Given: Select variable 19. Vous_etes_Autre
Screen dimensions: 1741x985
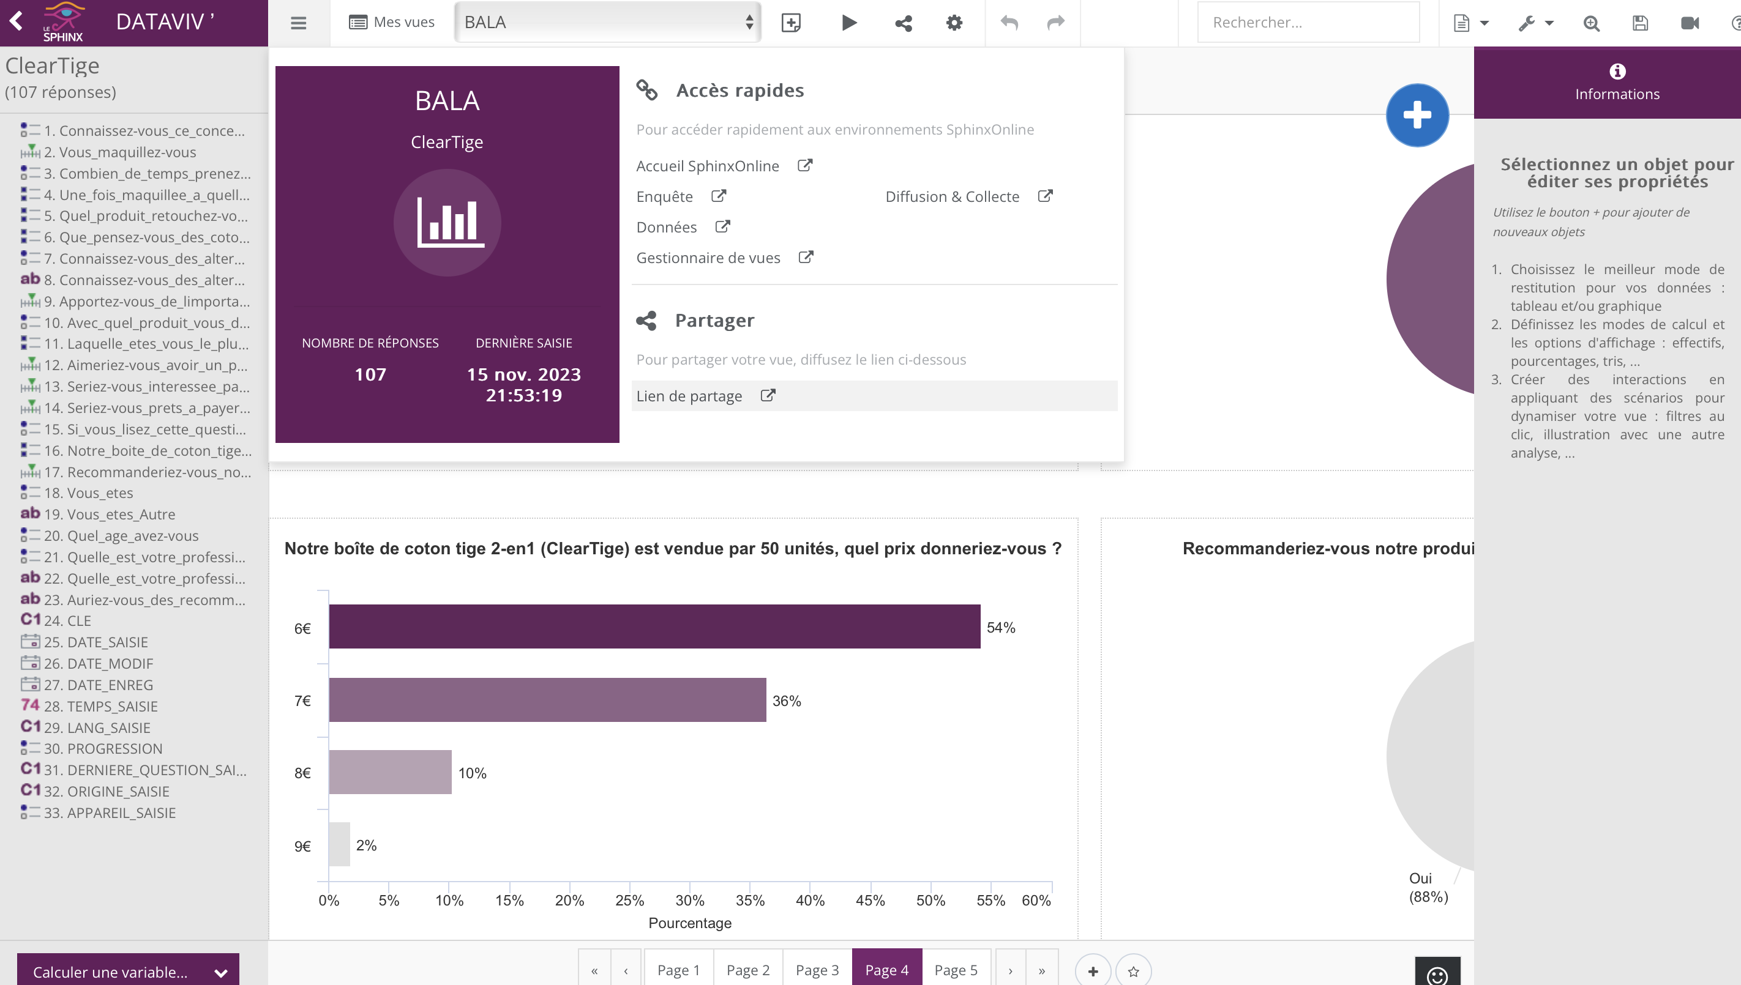Looking at the screenshot, I should coord(99,514).
